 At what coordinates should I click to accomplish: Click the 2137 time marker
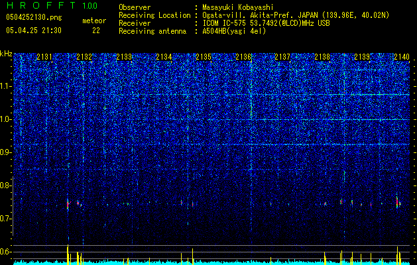282,57
